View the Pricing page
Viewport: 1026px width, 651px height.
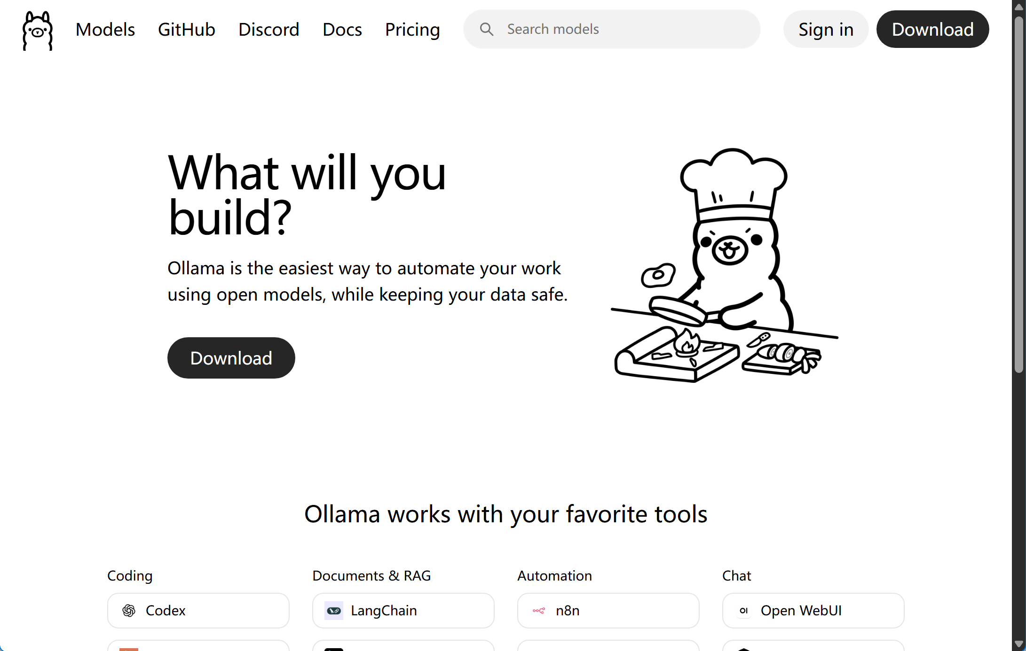point(412,29)
